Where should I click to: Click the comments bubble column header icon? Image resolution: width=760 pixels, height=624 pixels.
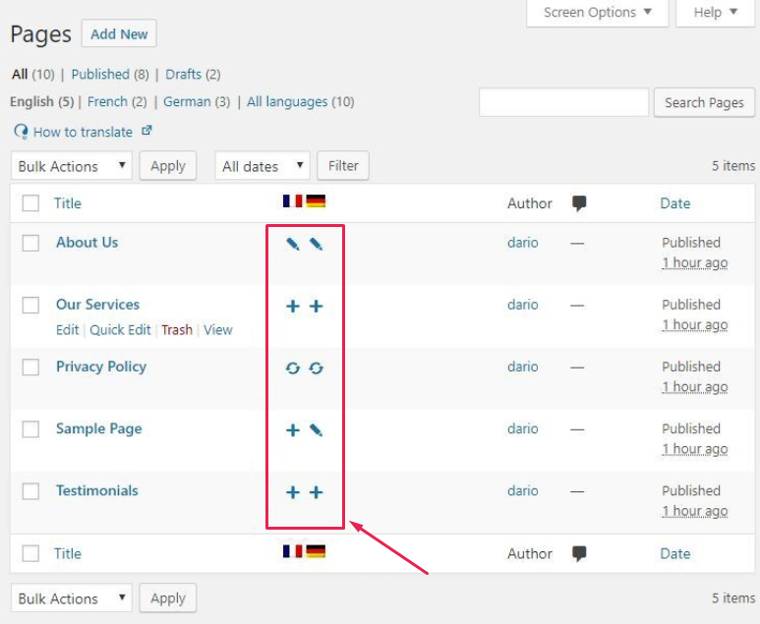[579, 203]
